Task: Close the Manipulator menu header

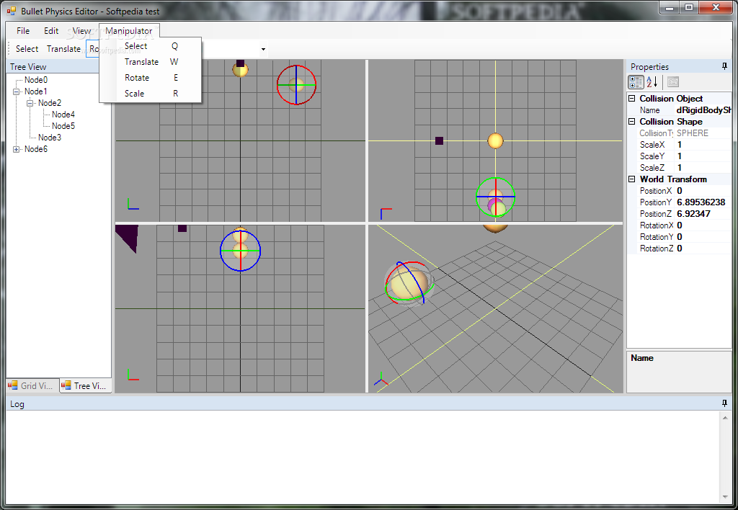Action: pyautogui.click(x=129, y=30)
